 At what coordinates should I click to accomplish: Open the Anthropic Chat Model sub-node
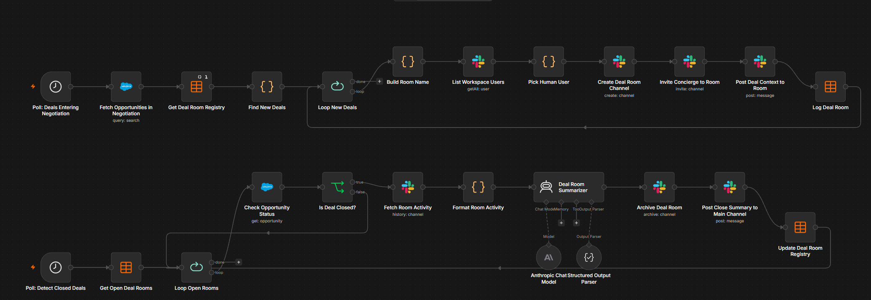coord(549,257)
